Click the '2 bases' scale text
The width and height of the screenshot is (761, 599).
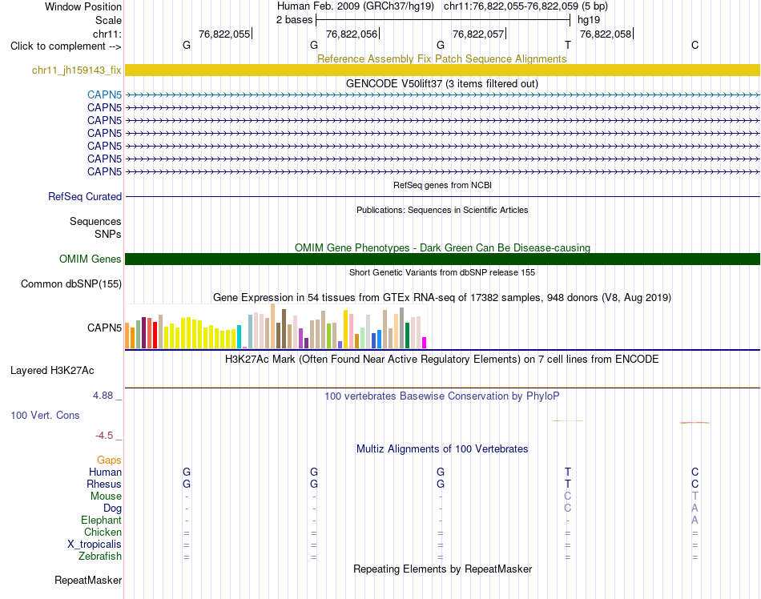(295, 20)
